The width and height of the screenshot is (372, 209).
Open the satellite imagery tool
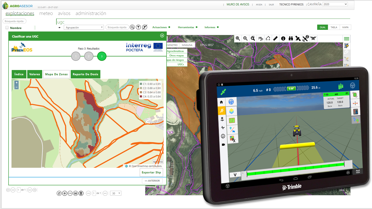[x=298, y=39]
